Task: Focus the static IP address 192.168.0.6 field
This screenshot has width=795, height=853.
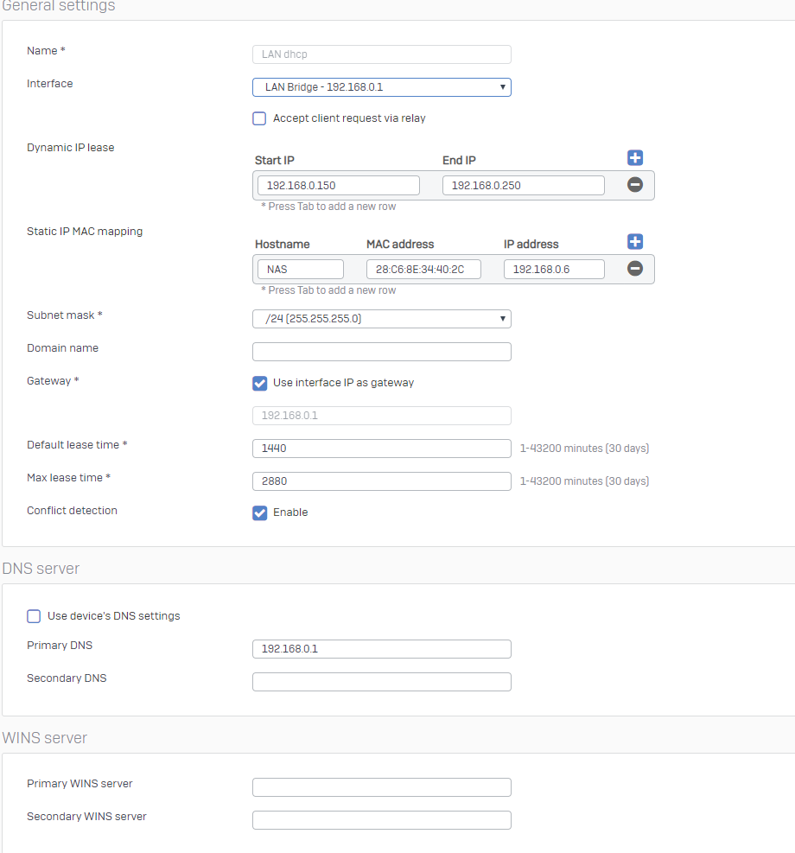Action: coord(554,270)
